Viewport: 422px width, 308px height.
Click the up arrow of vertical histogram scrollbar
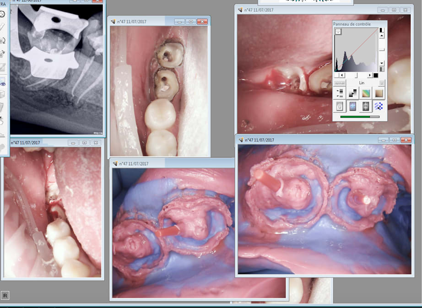[382, 35]
